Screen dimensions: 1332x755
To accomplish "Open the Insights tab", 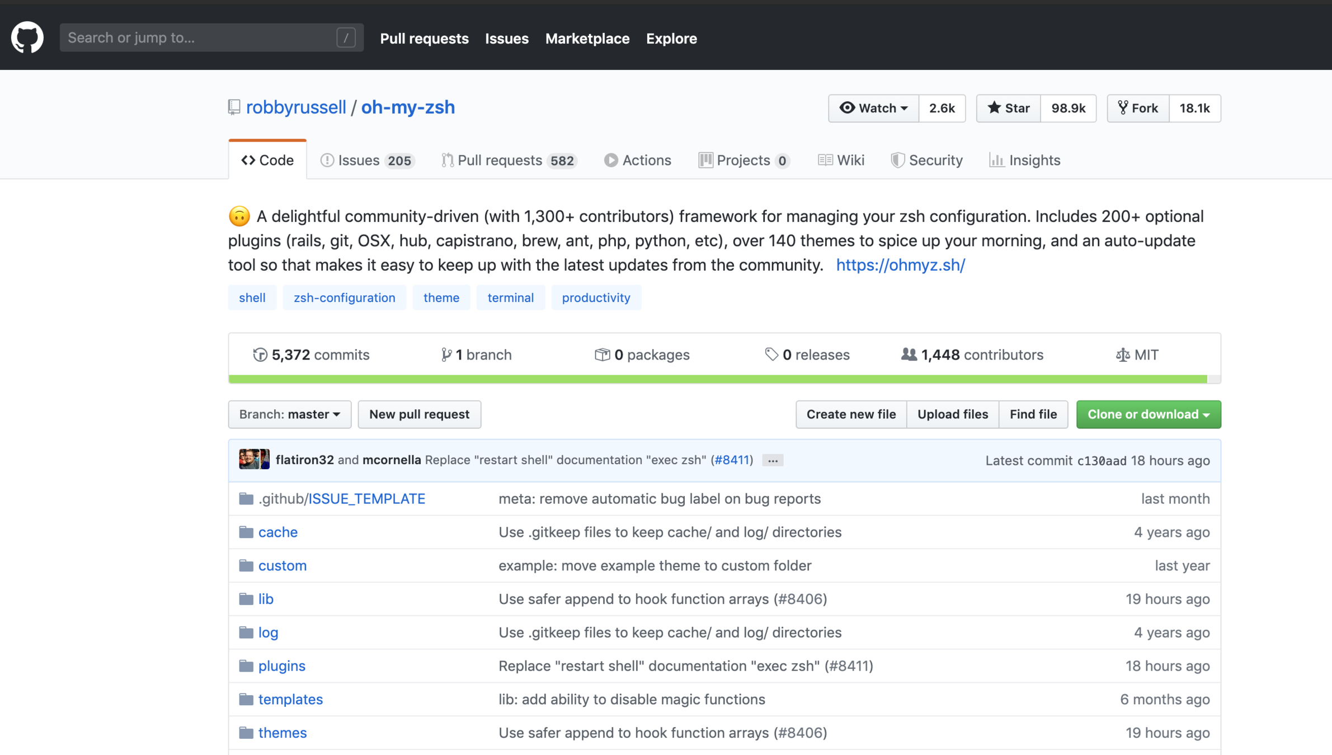I will (x=1025, y=161).
